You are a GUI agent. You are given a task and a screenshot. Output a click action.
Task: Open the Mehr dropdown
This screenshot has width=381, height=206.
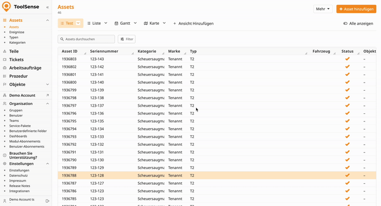click(x=322, y=9)
